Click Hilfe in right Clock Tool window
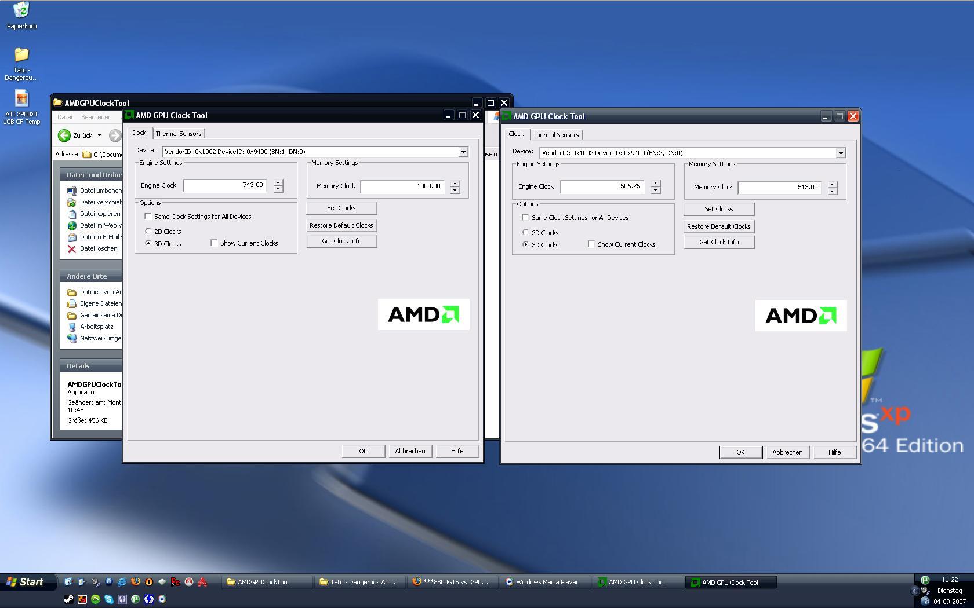 834,452
